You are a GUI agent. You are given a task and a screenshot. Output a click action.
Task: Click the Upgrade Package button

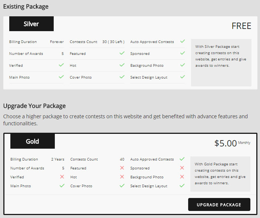click(x=219, y=205)
